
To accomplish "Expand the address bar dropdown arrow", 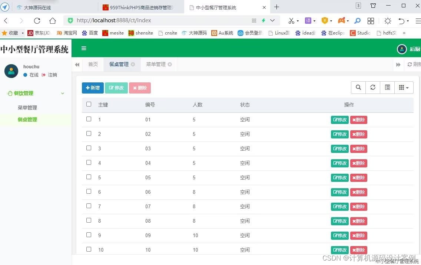I will click(272, 20).
